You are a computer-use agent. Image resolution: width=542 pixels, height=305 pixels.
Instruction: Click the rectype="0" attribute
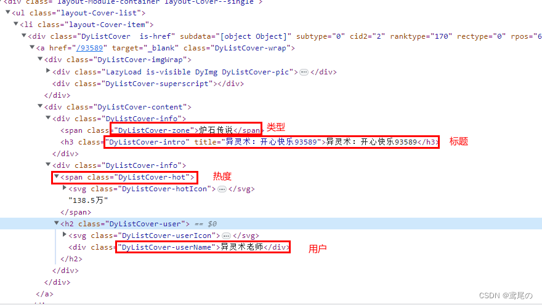coord(482,36)
